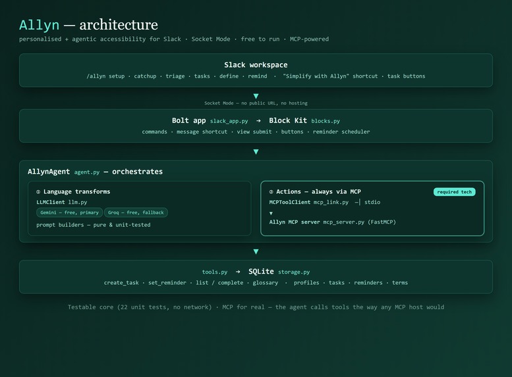Open the slack_app.py file label
512x377 pixels.
click(229, 121)
